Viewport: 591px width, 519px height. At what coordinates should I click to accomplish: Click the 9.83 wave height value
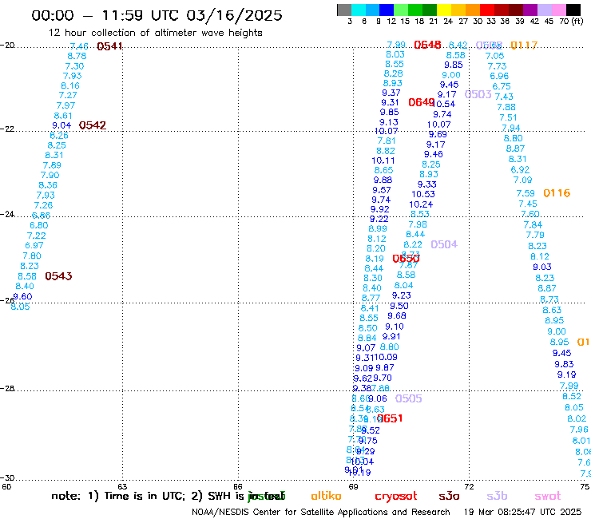pyautogui.click(x=564, y=364)
